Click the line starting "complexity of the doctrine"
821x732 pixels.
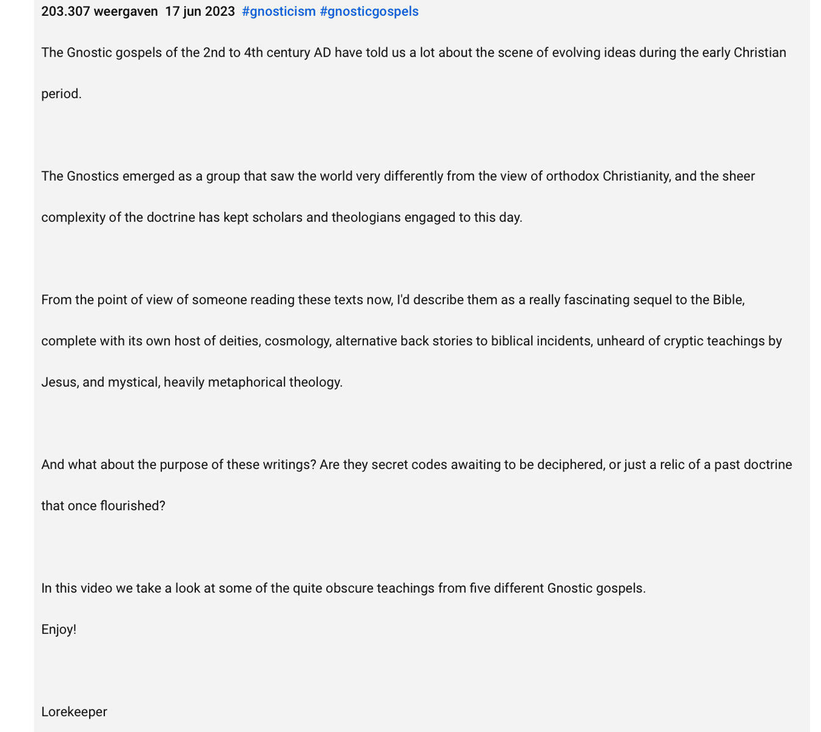tap(281, 218)
